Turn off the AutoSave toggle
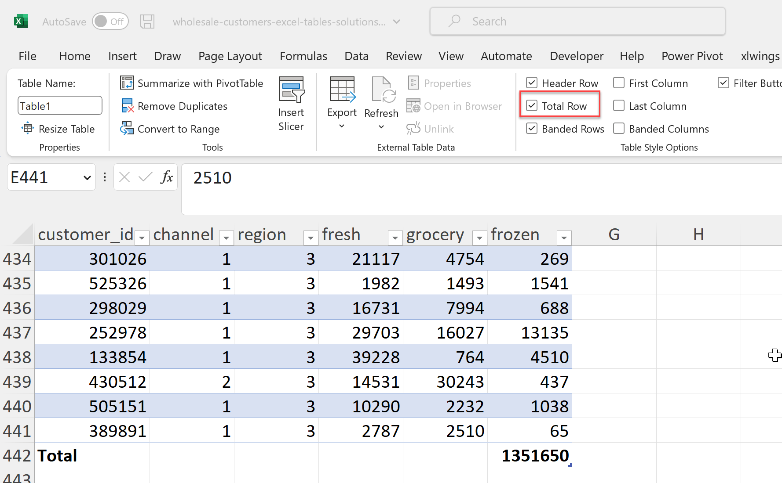782x483 pixels. [x=110, y=21]
